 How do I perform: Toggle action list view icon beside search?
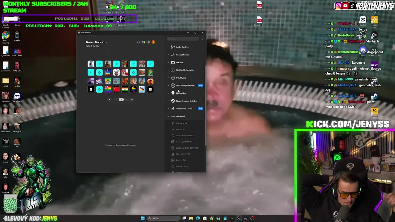(x=202, y=39)
